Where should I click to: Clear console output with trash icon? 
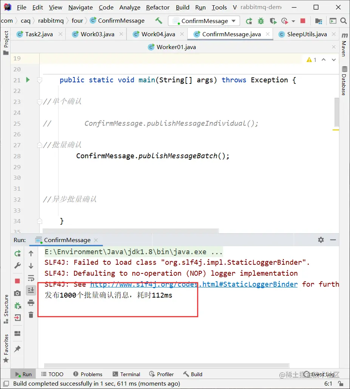[31, 315]
